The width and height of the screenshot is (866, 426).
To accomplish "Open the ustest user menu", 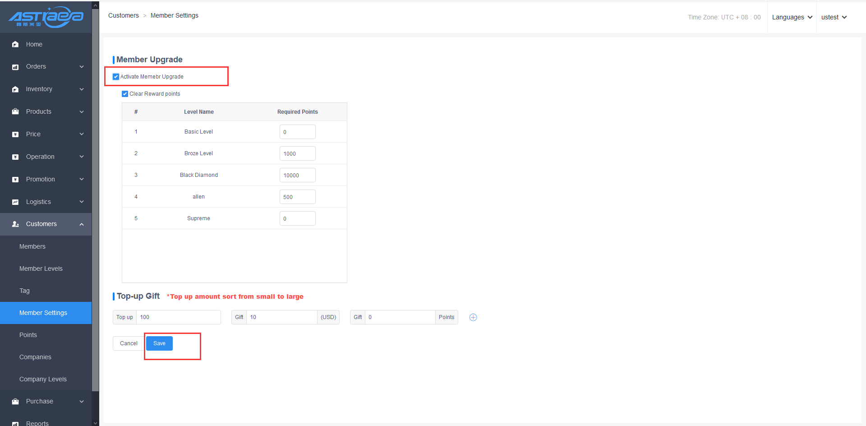I will (834, 17).
